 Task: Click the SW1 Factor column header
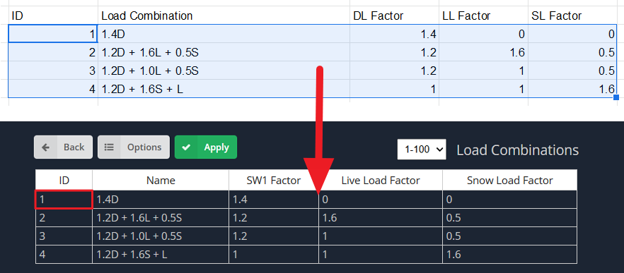[x=274, y=180]
